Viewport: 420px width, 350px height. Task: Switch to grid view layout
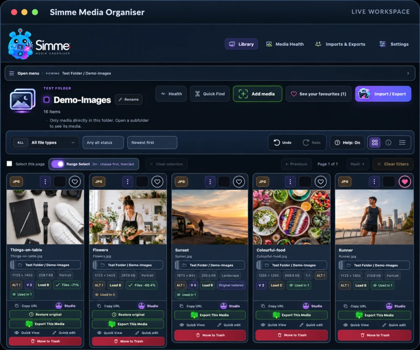tap(375, 142)
